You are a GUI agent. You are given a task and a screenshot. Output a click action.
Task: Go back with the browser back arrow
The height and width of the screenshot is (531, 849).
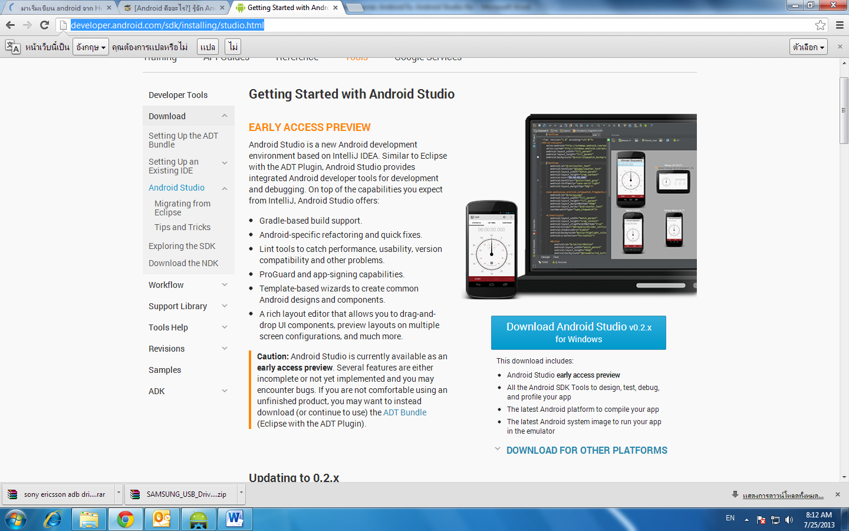(10, 25)
